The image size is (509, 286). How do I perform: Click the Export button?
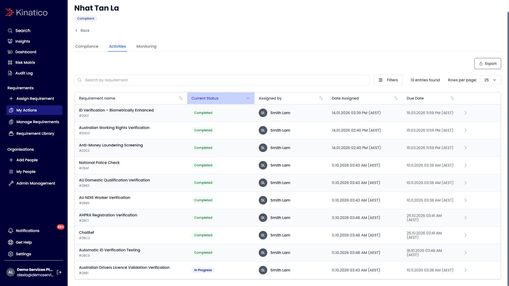tap(488, 64)
